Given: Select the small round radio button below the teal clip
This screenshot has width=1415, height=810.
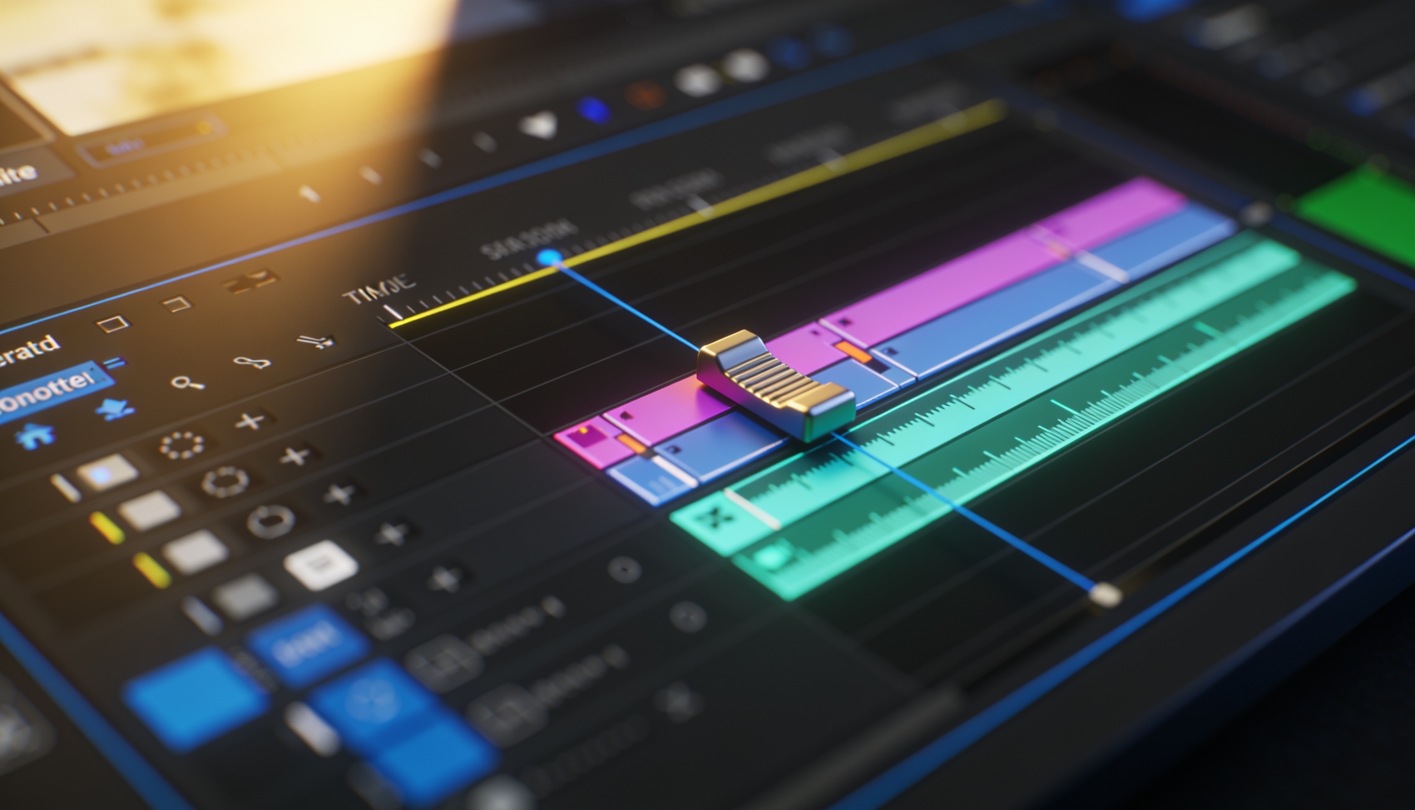Looking at the screenshot, I should click(x=625, y=571).
